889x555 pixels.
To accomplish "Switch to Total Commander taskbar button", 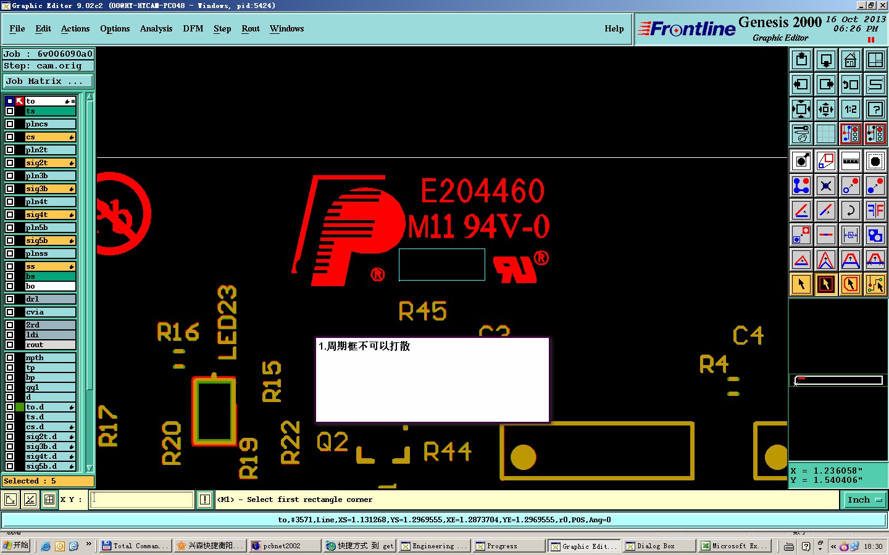I will [x=135, y=546].
